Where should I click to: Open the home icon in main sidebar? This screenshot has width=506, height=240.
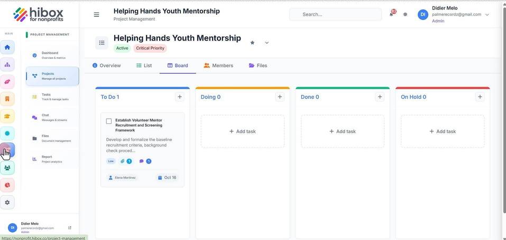pos(7,47)
